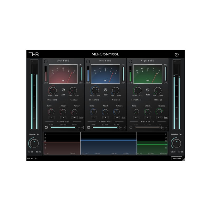Enable Sync for Low Band Release
The image size is (211, 211).
pyautogui.click(x=81, y=117)
